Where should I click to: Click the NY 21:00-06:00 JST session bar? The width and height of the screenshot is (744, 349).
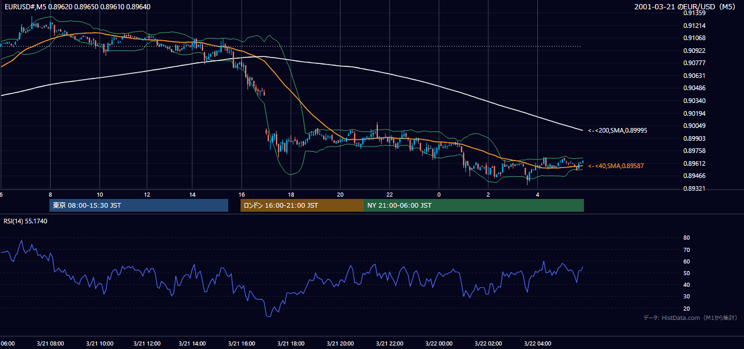pyautogui.click(x=474, y=205)
